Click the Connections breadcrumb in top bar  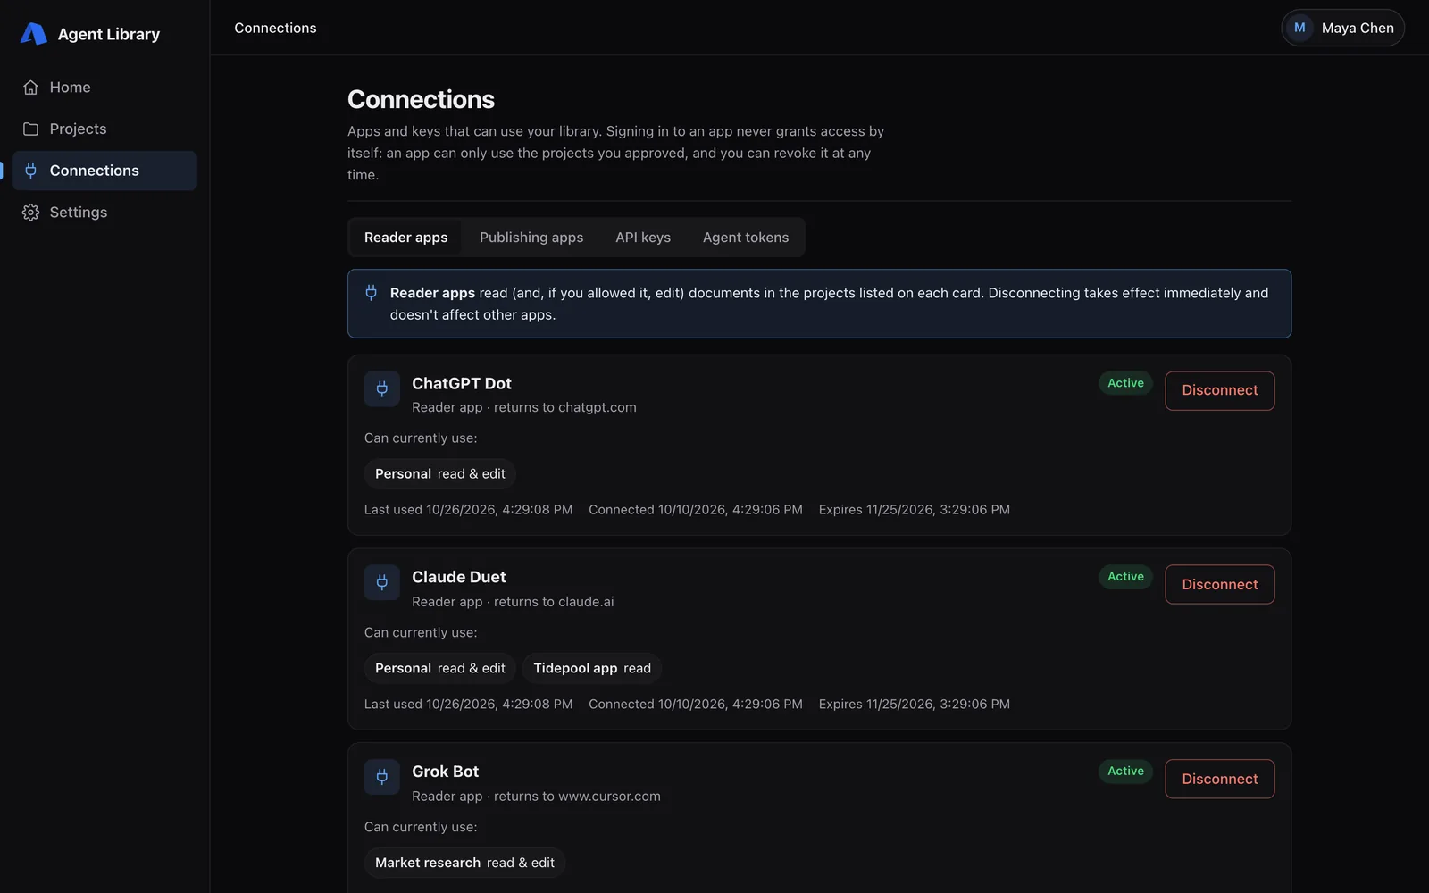(275, 28)
